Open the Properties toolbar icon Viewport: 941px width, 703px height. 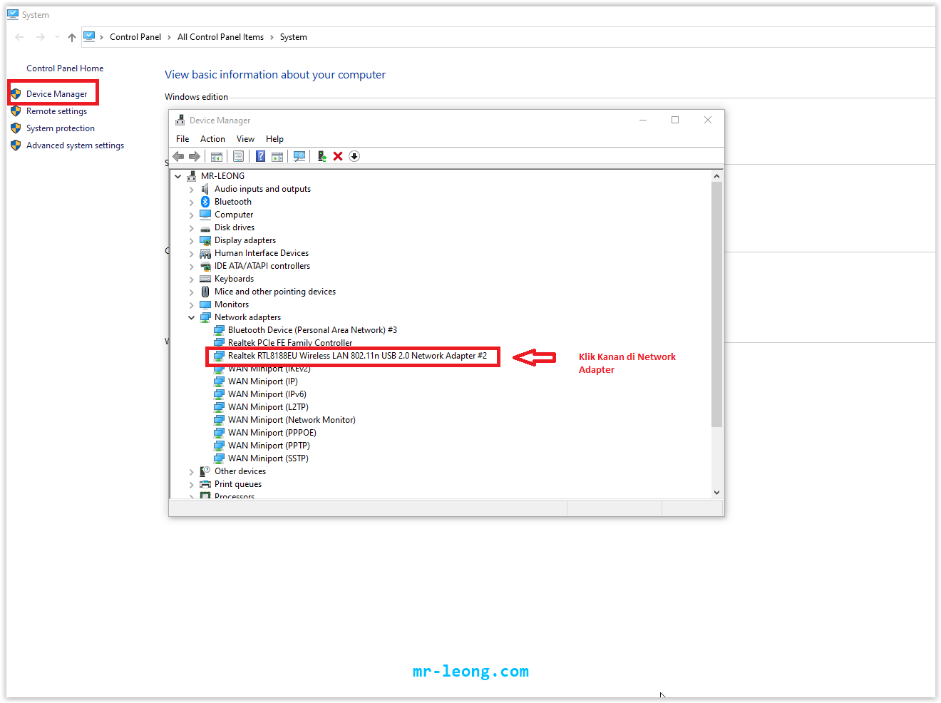238,156
